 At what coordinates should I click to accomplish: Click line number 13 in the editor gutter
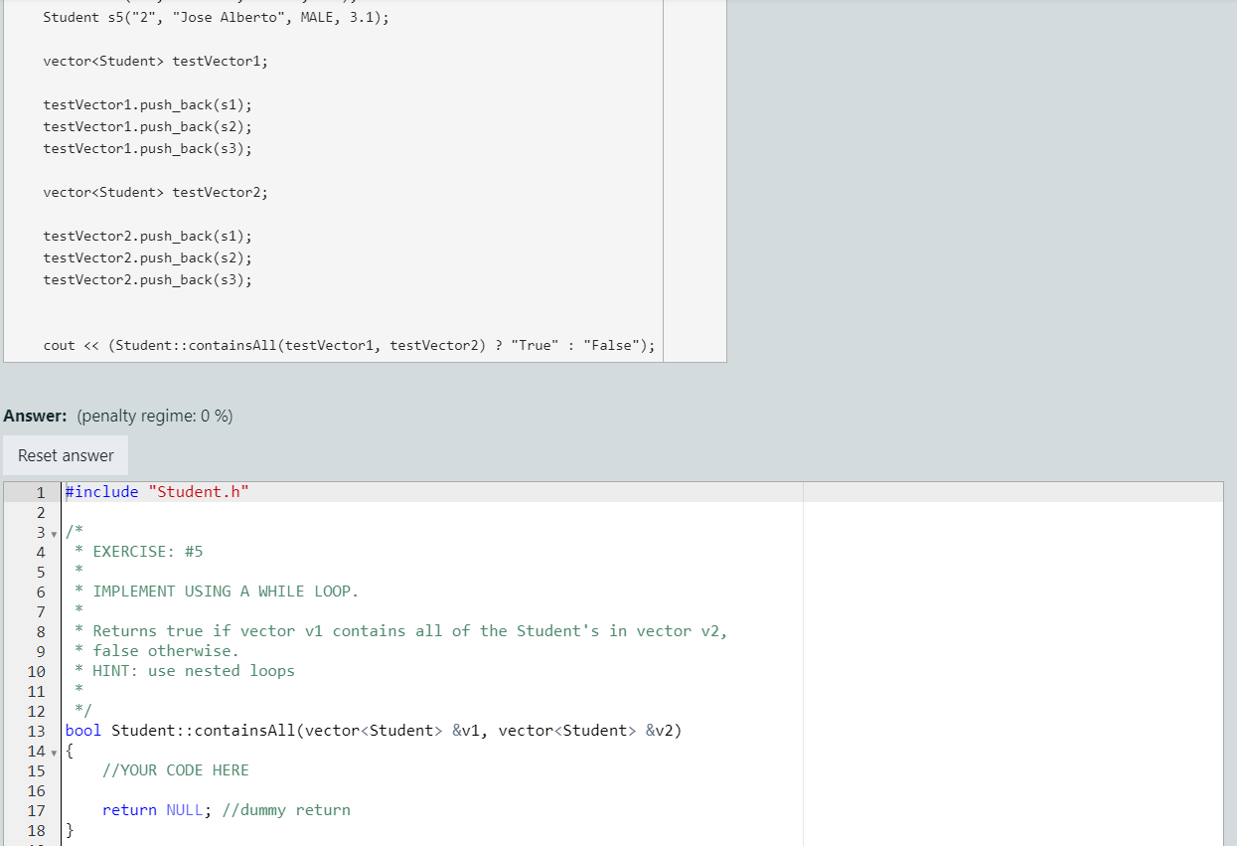pyautogui.click(x=37, y=730)
